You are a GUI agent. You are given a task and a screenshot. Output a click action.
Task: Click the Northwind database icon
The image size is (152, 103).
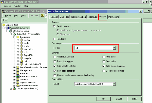click(22, 49)
